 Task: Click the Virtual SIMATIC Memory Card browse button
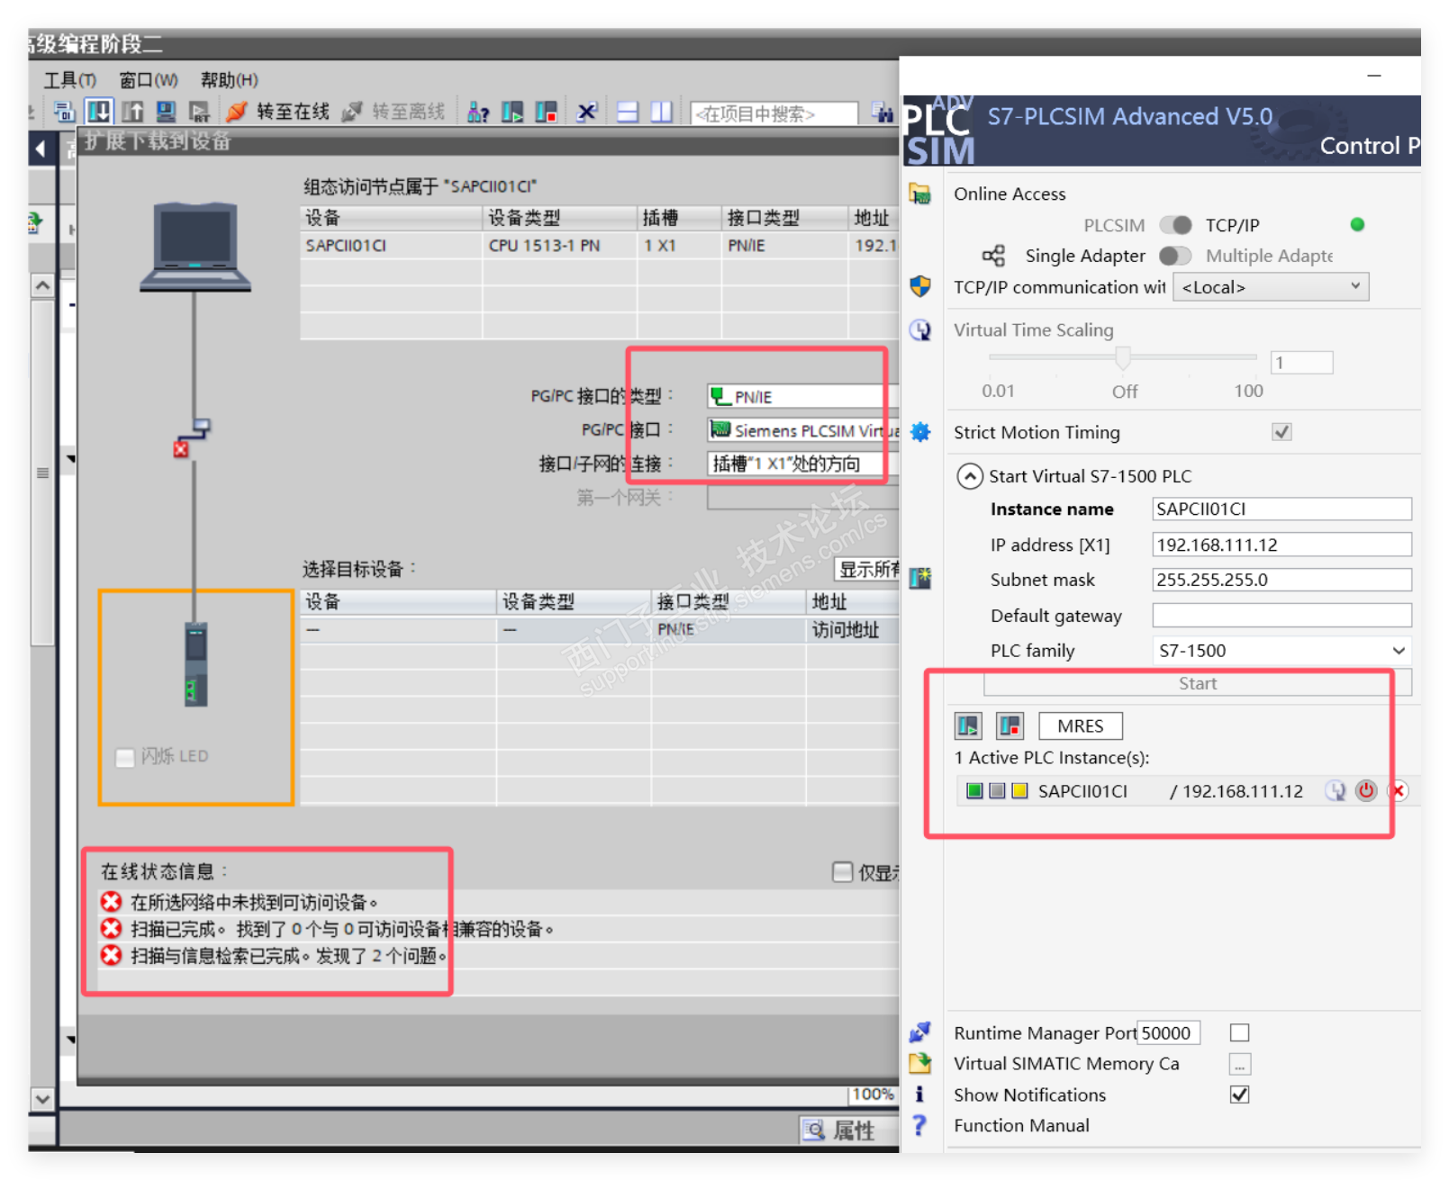coord(1240,1064)
